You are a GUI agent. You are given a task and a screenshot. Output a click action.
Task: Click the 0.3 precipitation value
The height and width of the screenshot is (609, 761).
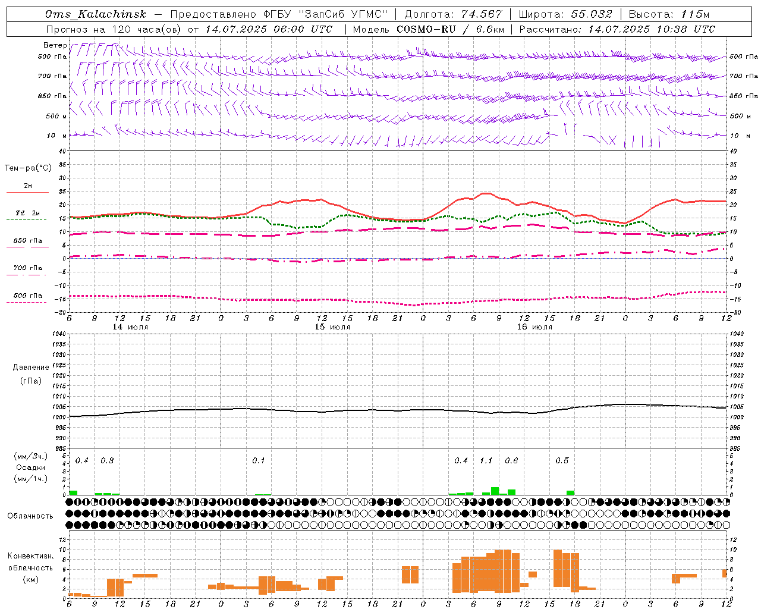[107, 461]
